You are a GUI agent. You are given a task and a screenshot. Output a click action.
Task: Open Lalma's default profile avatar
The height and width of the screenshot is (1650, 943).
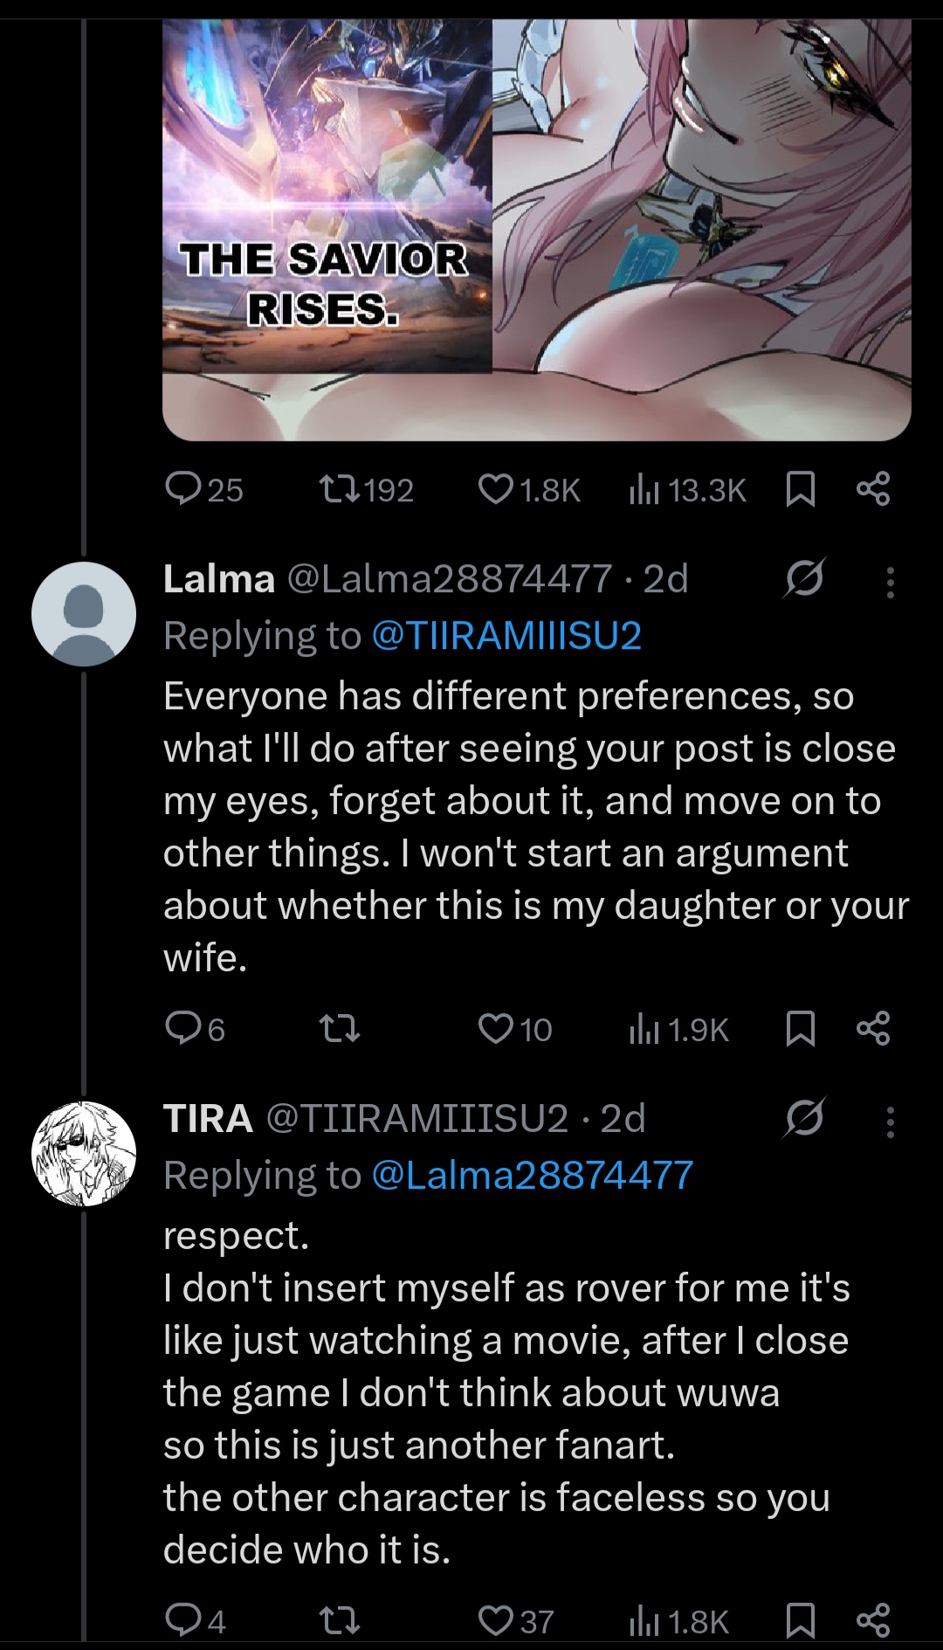[x=84, y=614]
